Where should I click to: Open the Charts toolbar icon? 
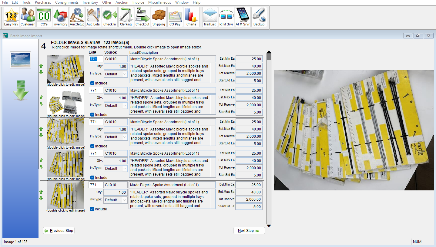[x=191, y=17]
